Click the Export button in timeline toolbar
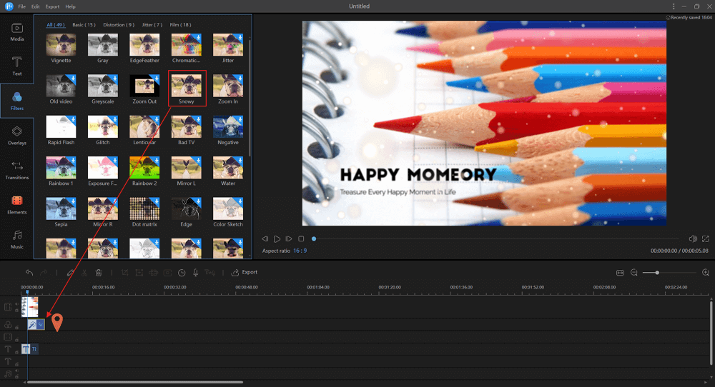Screen dimensions: 715x387 point(245,272)
